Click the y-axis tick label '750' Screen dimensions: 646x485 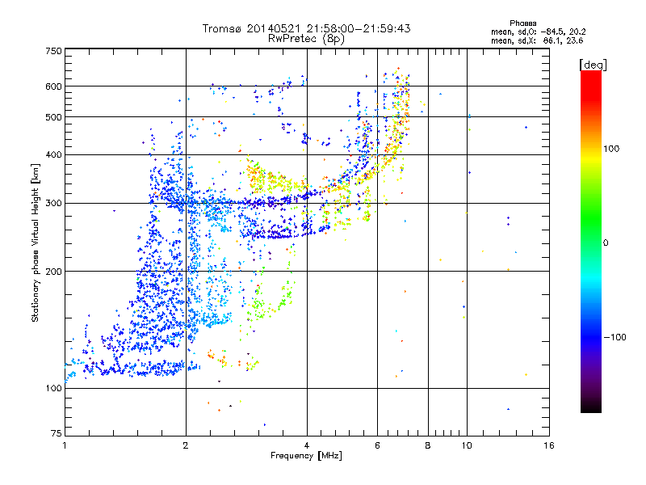[x=53, y=51]
